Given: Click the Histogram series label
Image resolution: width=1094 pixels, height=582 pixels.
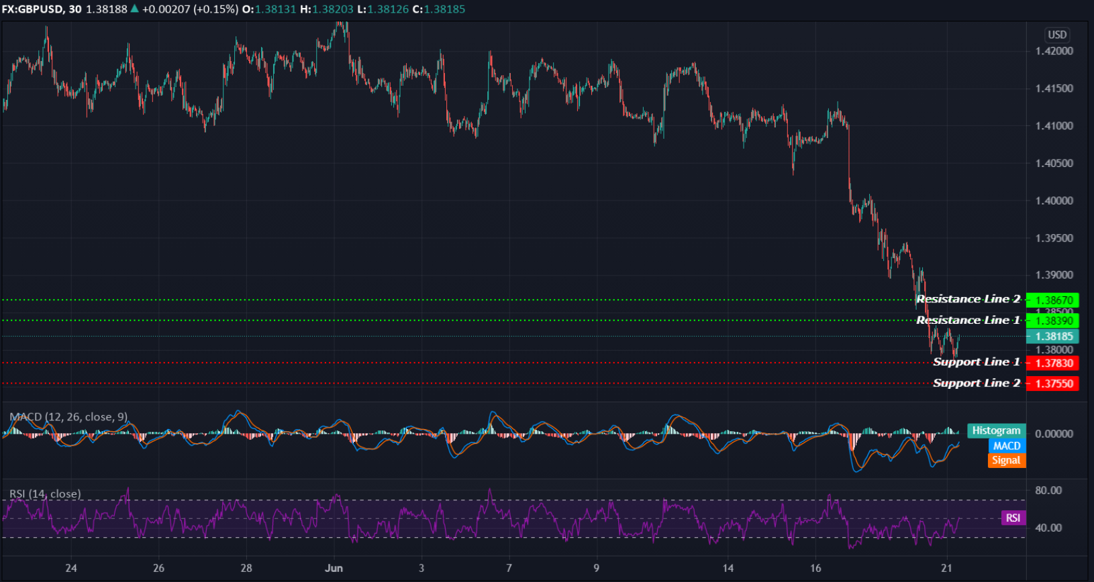Looking at the screenshot, I should point(996,431).
